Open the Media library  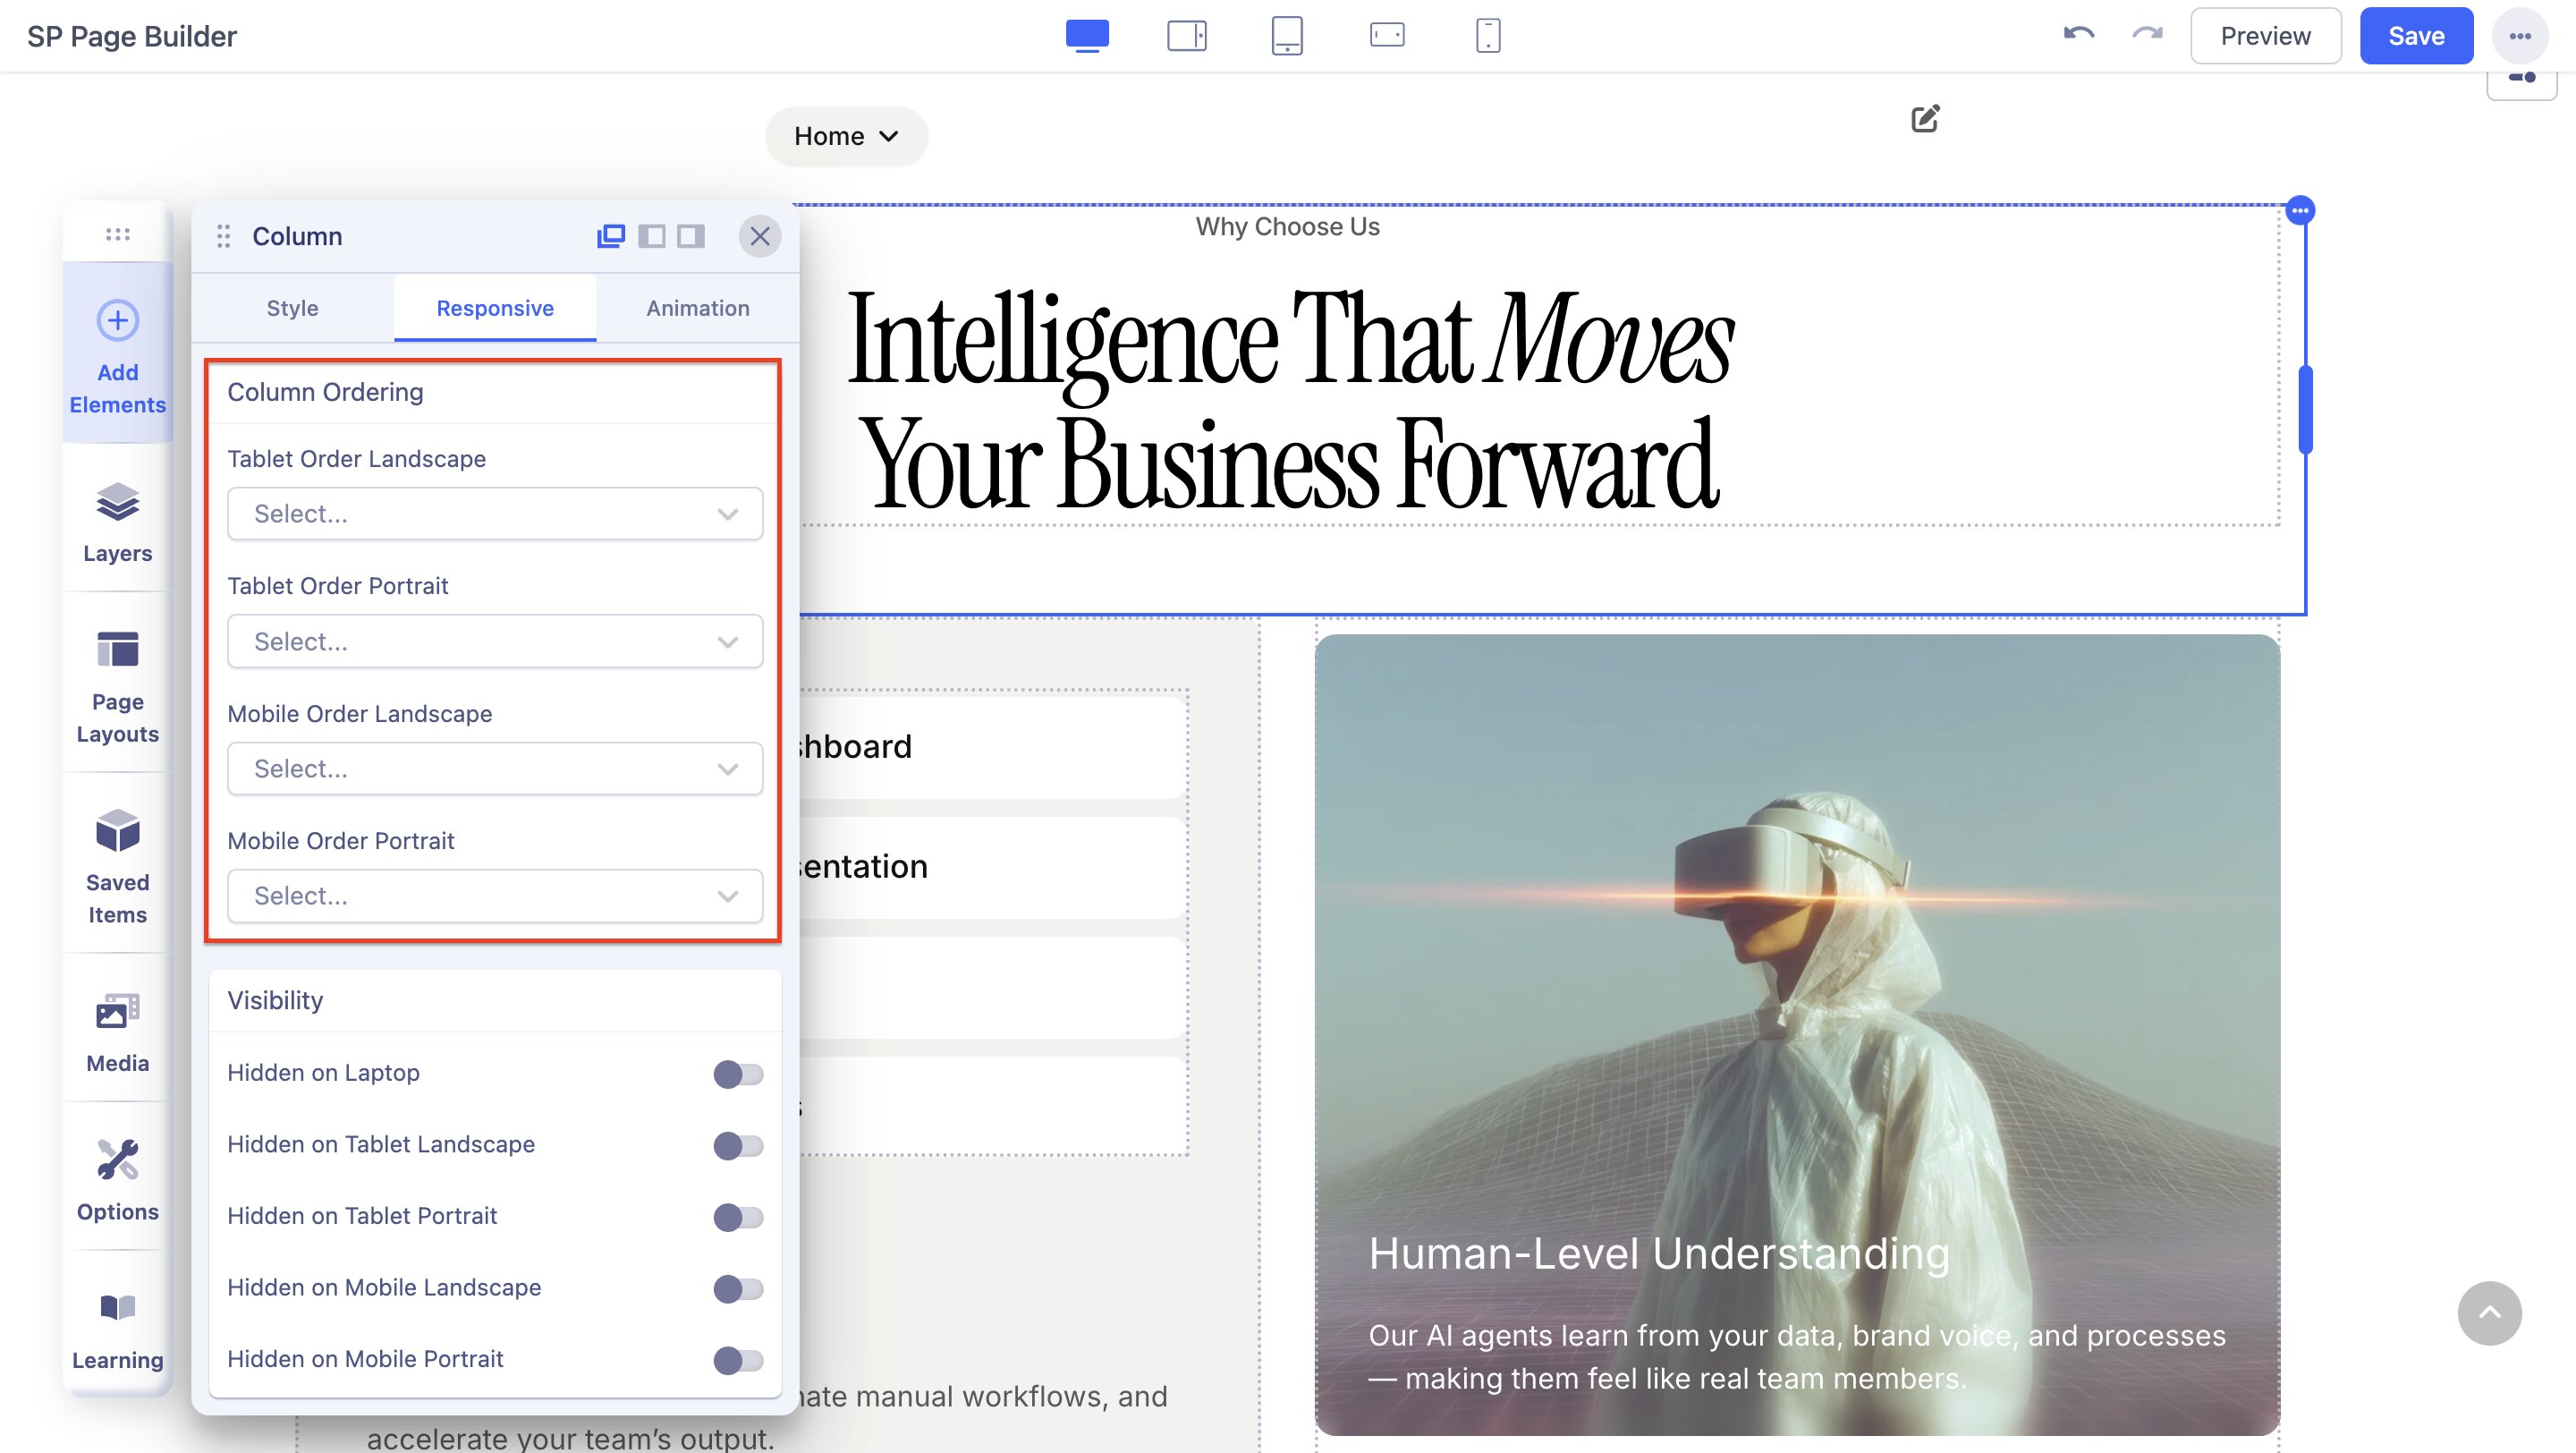pyautogui.click(x=117, y=1031)
